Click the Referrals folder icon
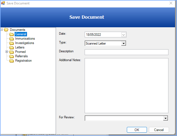 tap(12, 56)
